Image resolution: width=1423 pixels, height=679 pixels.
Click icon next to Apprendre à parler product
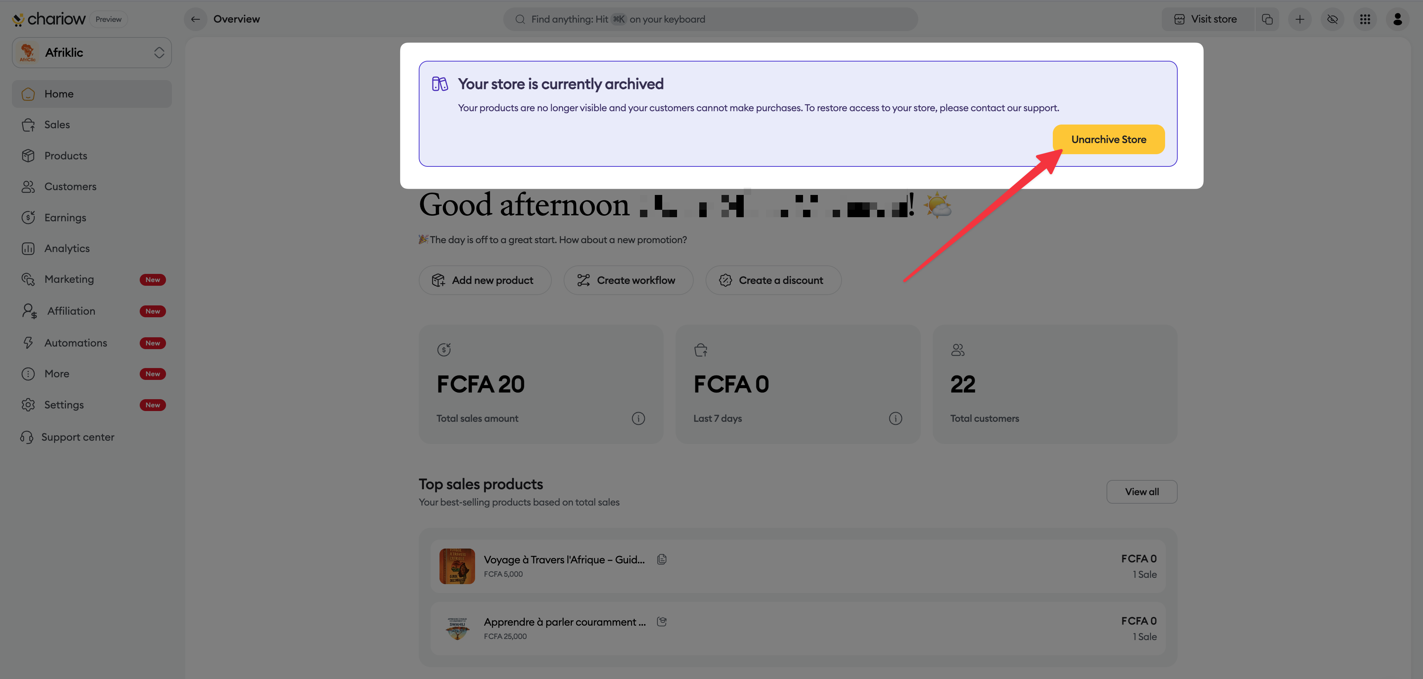point(661,622)
